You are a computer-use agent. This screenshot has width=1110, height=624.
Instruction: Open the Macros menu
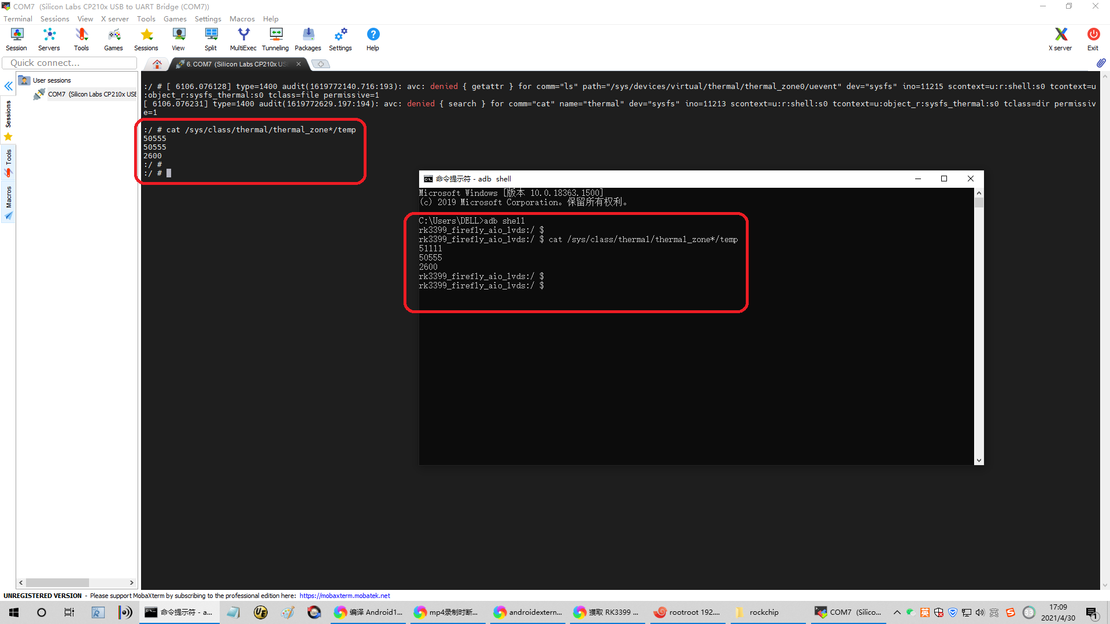tap(242, 18)
